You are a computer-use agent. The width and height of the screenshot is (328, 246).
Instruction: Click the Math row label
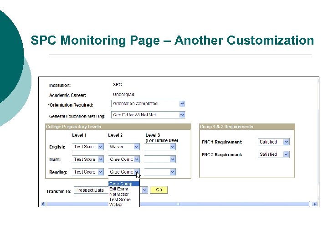pos(55,159)
